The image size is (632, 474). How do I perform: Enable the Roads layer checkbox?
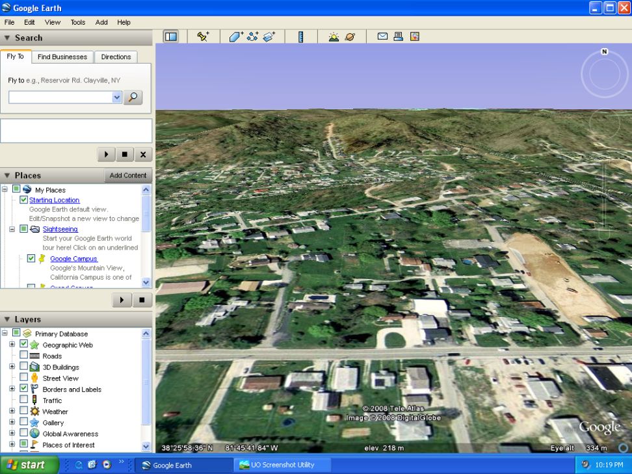24,355
